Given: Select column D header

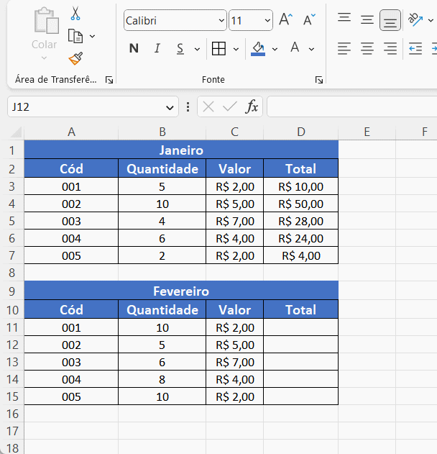Looking at the screenshot, I should pos(300,132).
